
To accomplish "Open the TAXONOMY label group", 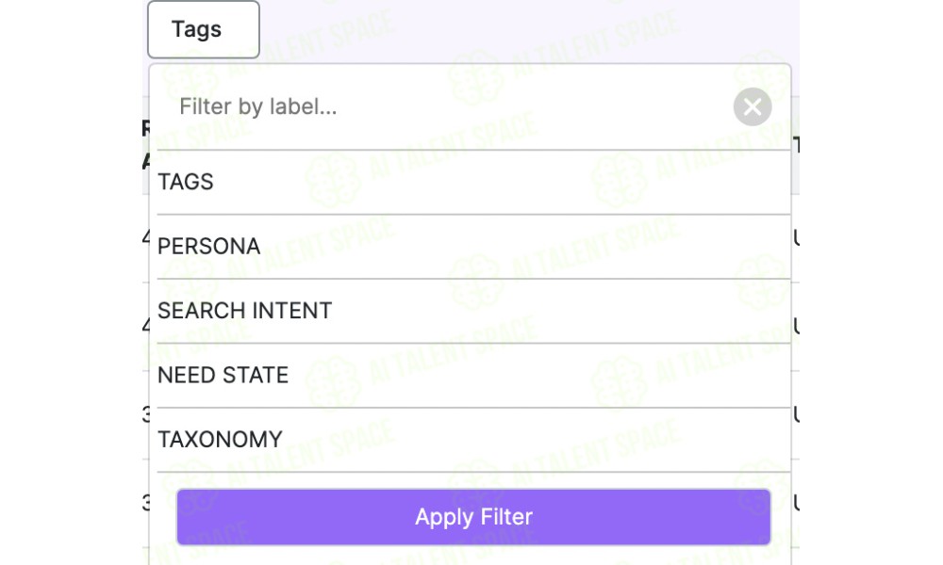I will click(x=473, y=440).
